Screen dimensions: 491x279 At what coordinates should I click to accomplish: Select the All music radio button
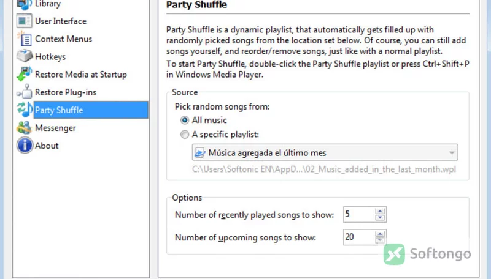tap(185, 120)
